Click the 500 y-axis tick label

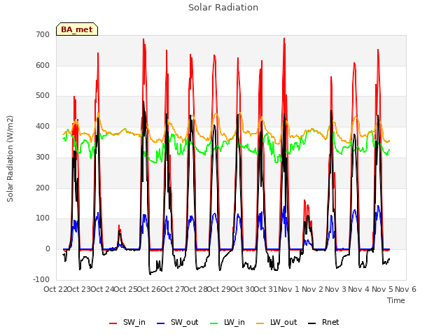[43, 96]
